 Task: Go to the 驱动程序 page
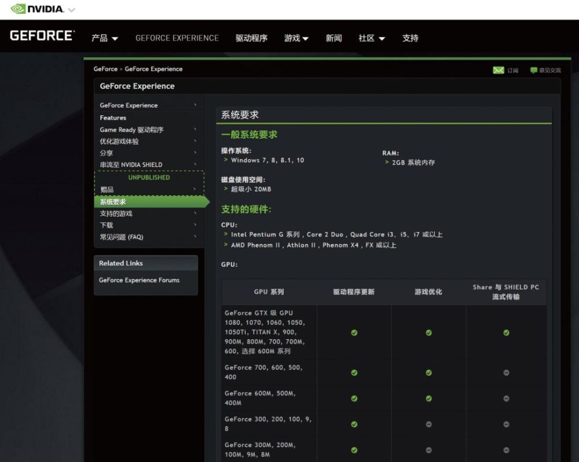click(x=251, y=38)
